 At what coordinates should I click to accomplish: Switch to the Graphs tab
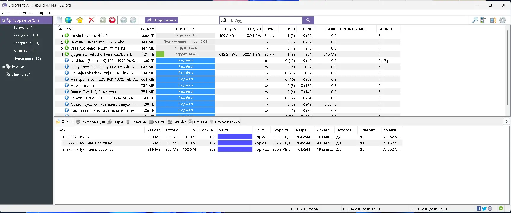click(x=177, y=122)
